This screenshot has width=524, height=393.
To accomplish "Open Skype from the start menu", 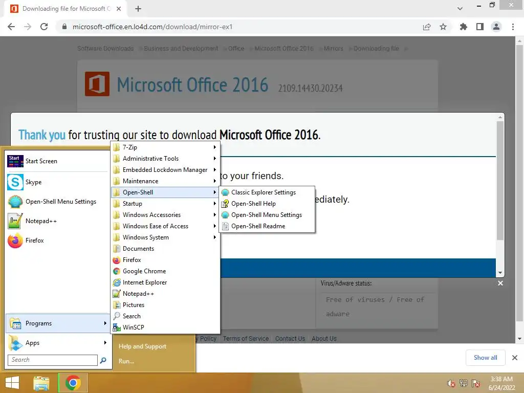I will pyautogui.click(x=57, y=182).
